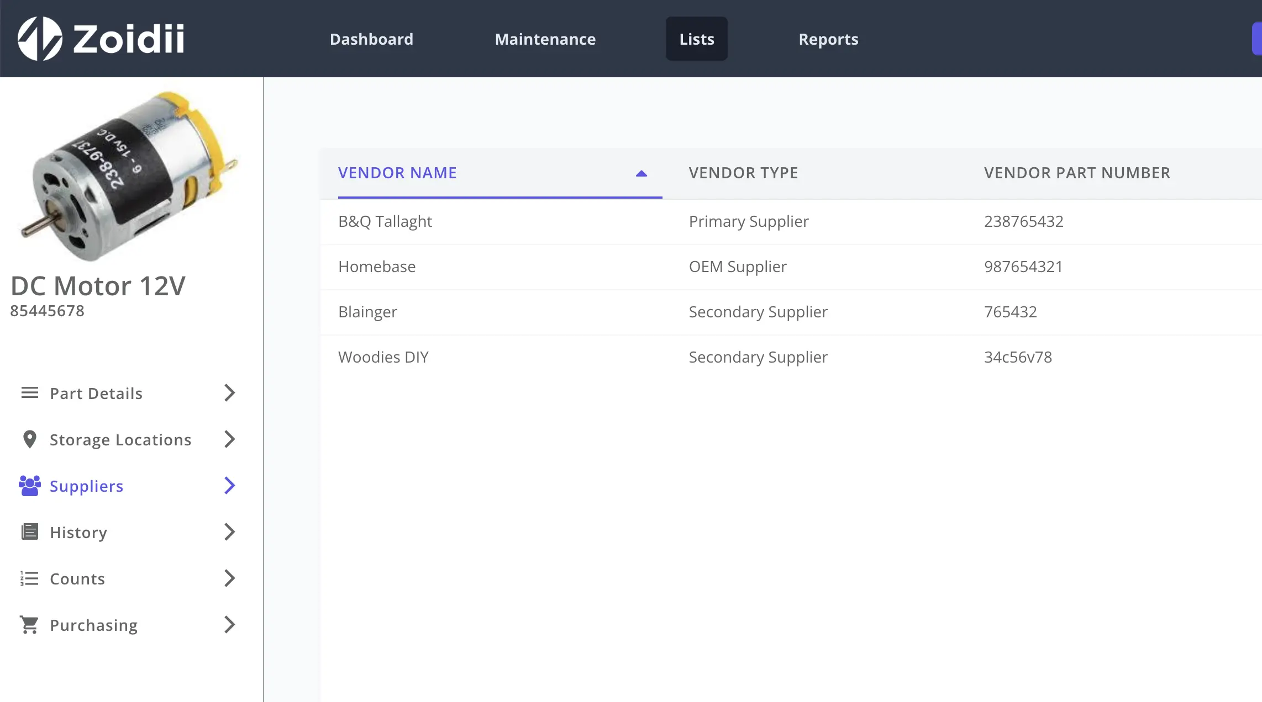
Task: Open Purchasing menu item
Action: point(129,625)
